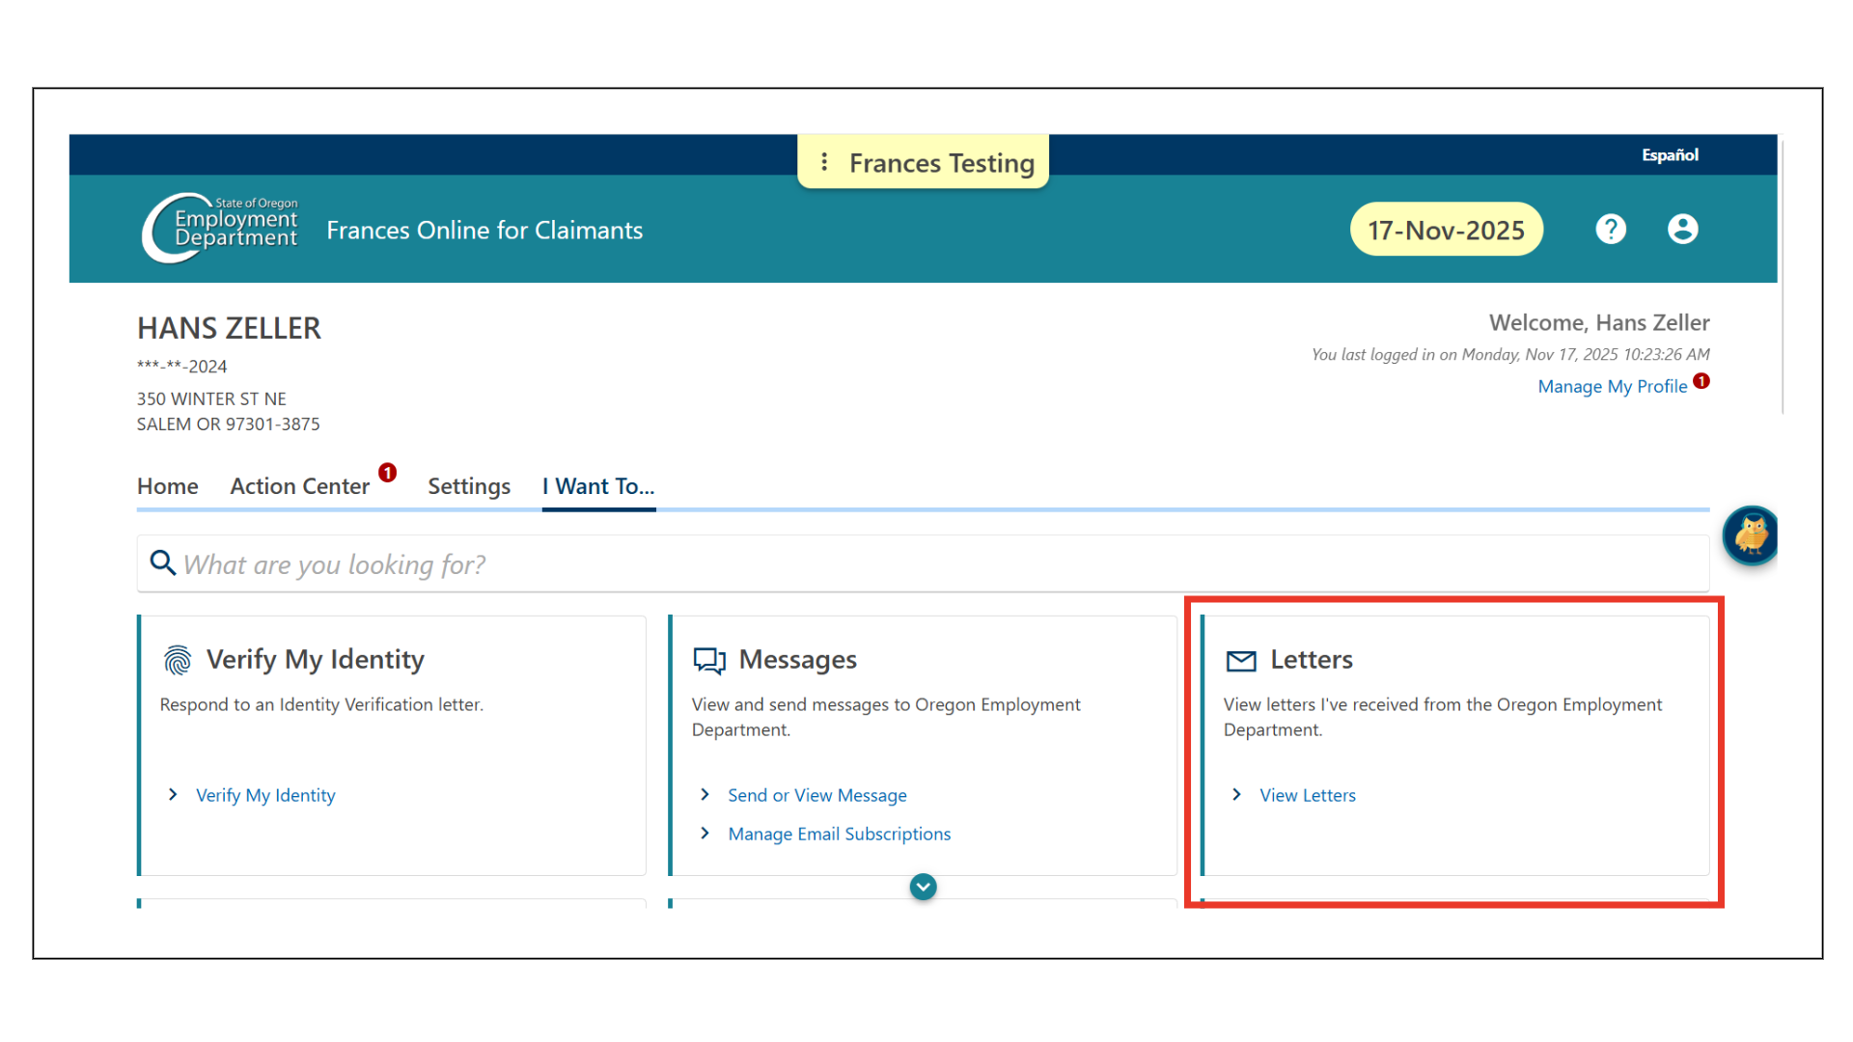Click the SALEM OR 97301-3875 address line
Screen dimensions: 1853x1042
(229, 425)
